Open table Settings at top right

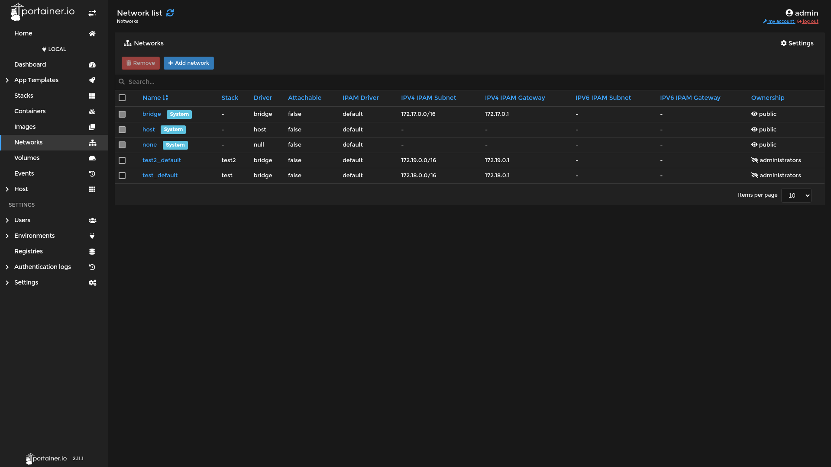(x=797, y=43)
